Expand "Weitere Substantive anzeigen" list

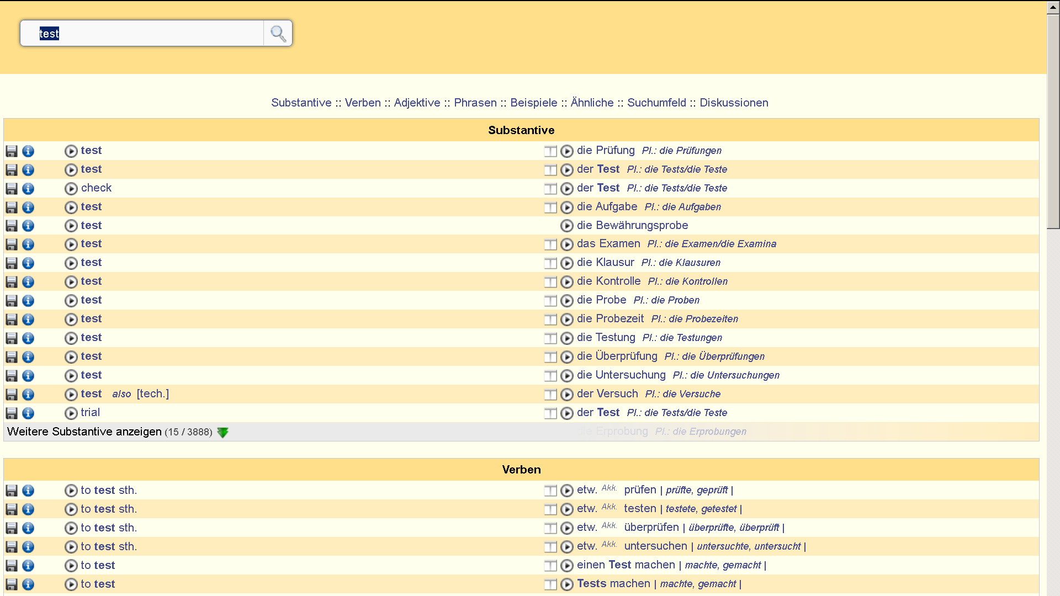click(83, 432)
